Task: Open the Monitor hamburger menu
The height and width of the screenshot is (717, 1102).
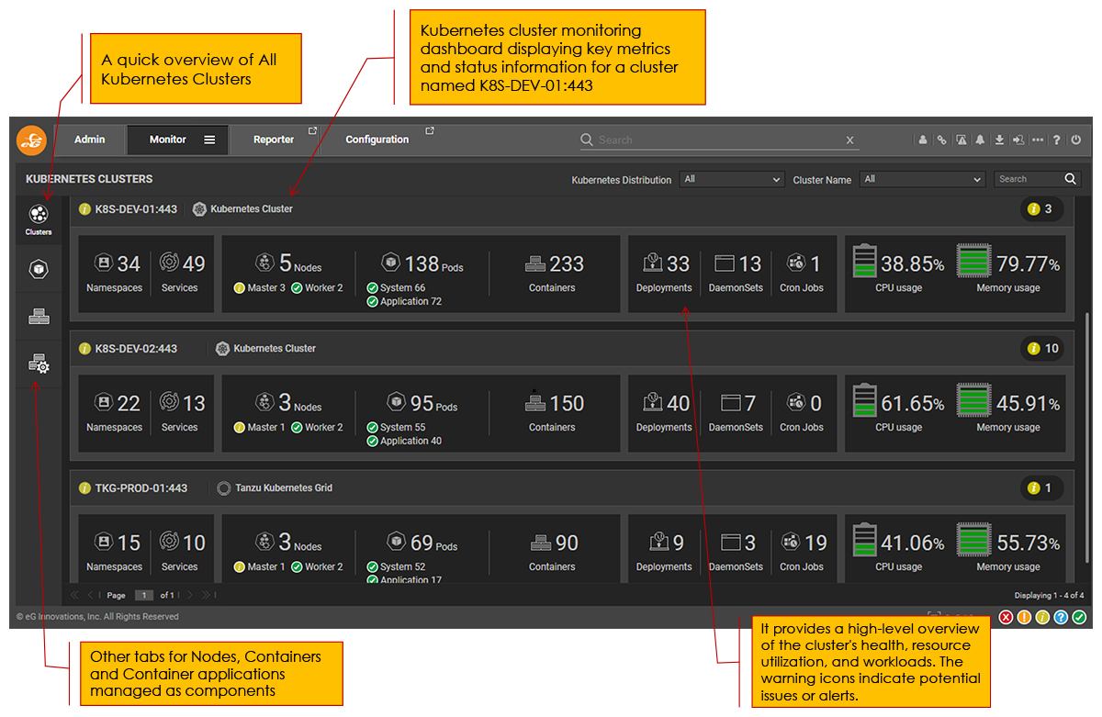Action: [x=209, y=140]
